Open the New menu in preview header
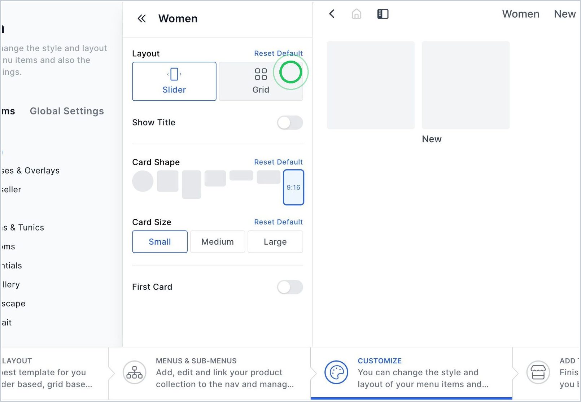 coord(565,14)
